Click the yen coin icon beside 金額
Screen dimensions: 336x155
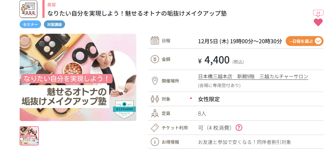[x=155, y=59]
